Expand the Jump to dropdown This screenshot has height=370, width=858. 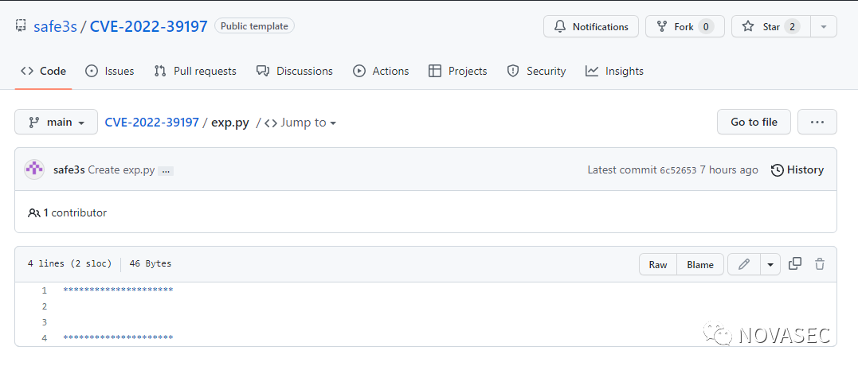300,123
